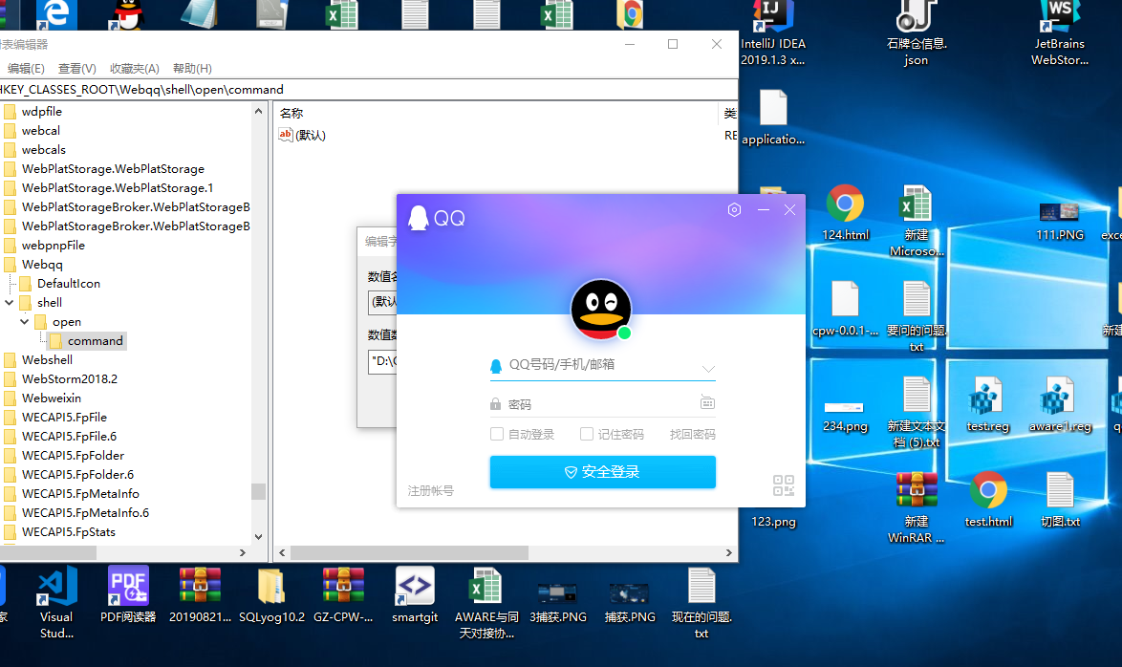Screen dimensions: 1122x667
Task: Select 3捕获.PNG desktop file
Action: (x=558, y=603)
